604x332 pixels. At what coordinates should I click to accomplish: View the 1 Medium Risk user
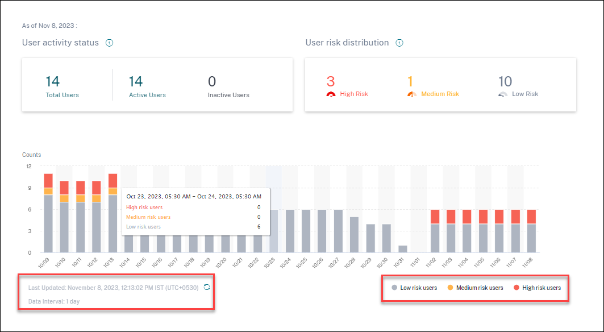click(411, 82)
